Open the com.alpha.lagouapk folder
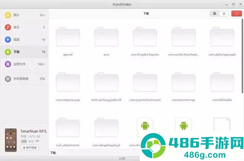The width and height of the screenshot is (244, 161). pos(222,37)
